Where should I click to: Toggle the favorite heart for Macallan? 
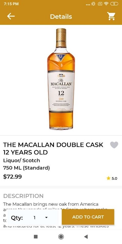[x=114, y=145]
